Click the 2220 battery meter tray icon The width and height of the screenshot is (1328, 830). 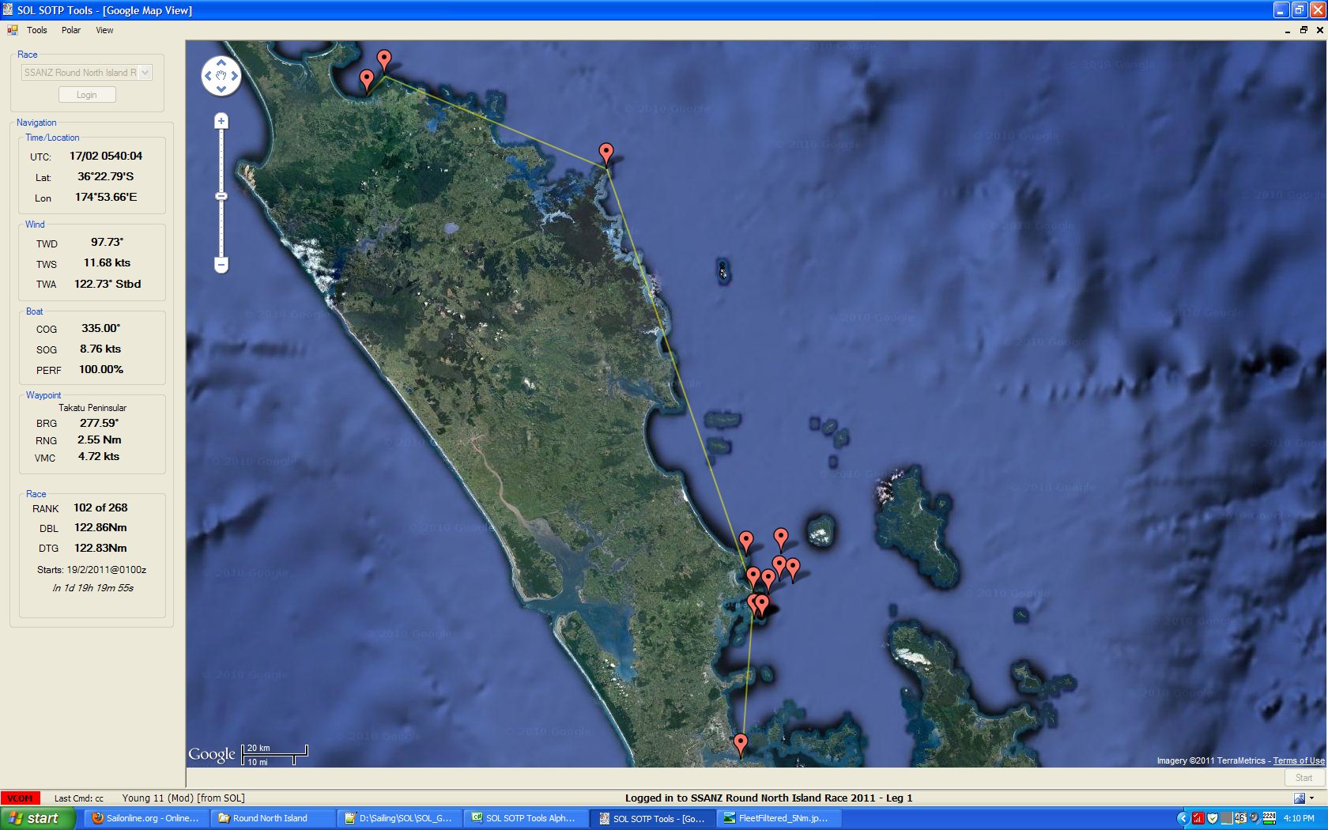pyautogui.click(x=1270, y=818)
